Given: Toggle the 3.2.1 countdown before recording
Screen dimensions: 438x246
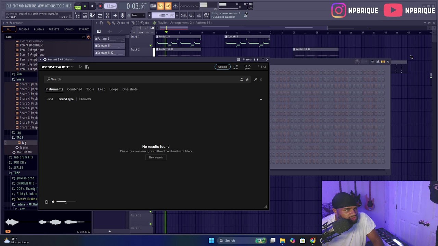Looking at the screenshot, I should (160, 6).
